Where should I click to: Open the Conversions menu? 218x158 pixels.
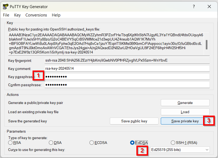pyautogui.click(x=36, y=15)
